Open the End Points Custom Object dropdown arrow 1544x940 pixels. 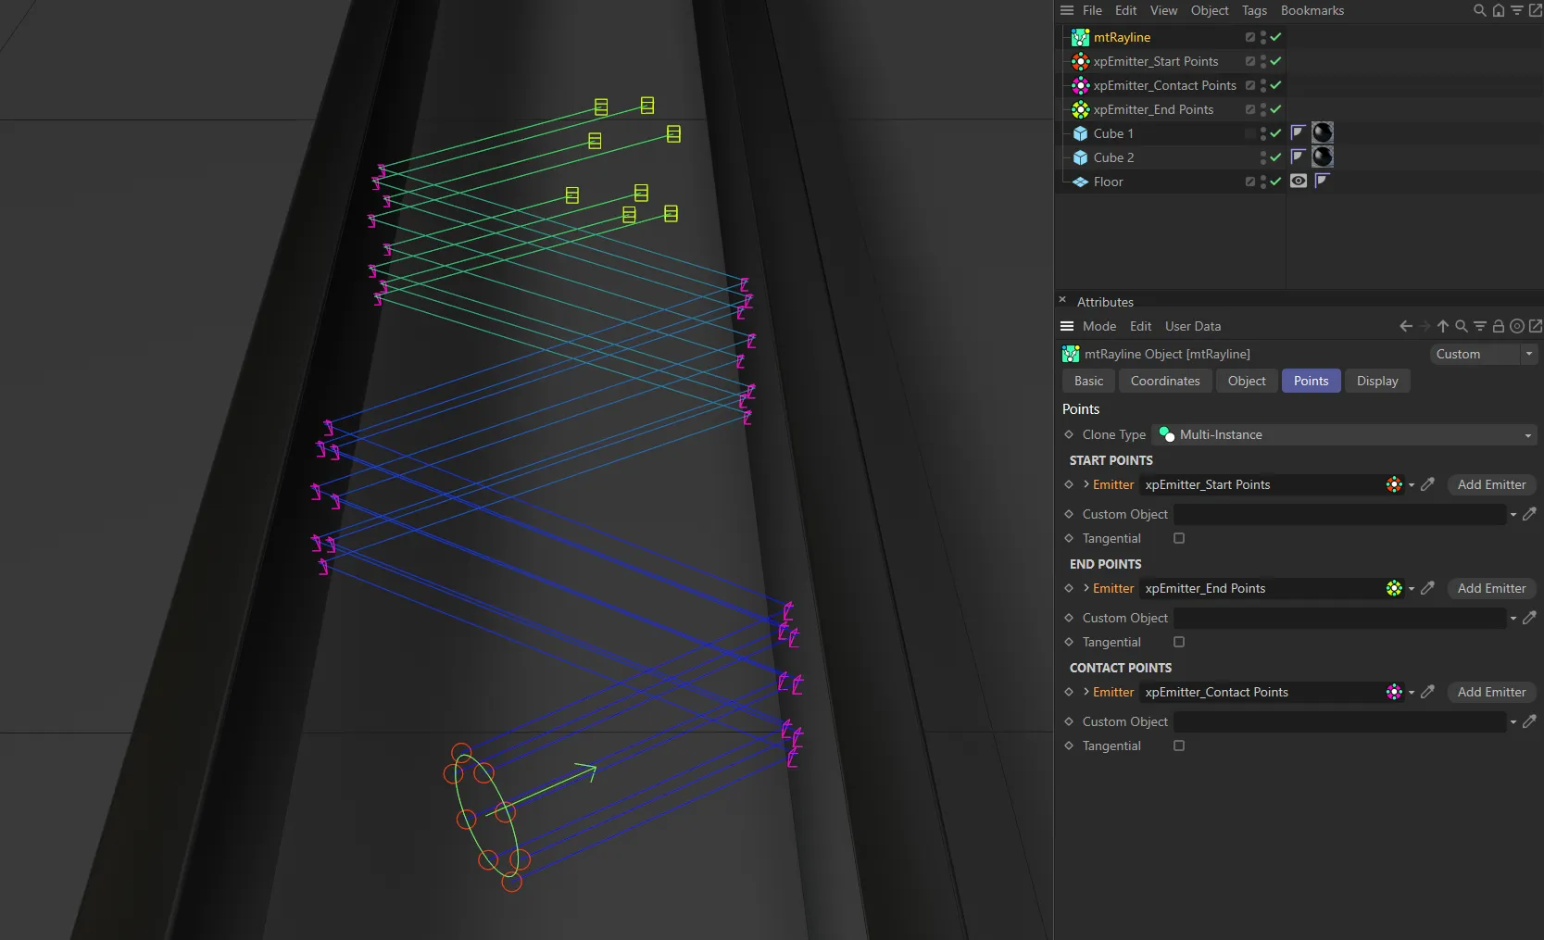(1513, 618)
